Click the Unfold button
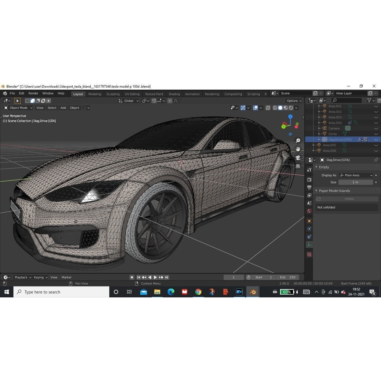381x381 pixels. pos(347,199)
